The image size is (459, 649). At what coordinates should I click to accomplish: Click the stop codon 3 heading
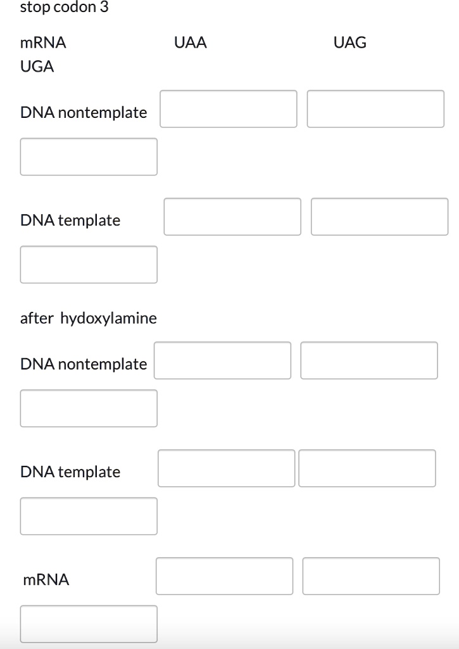pyautogui.click(x=65, y=8)
